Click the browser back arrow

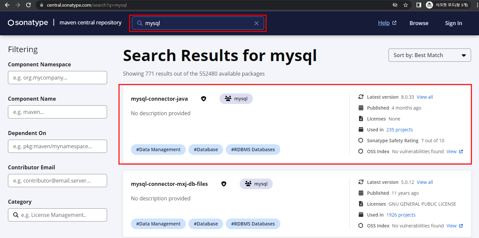point(7,5)
